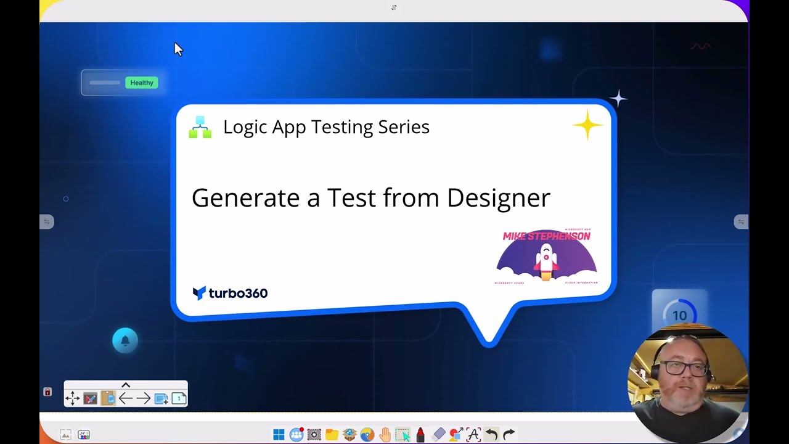Image resolution: width=789 pixels, height=444 pixels.
Task: Open the Windows Start menu
Action: point(279,435)
